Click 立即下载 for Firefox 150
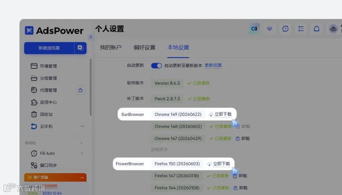342x195 pixels. pos(221,164)
